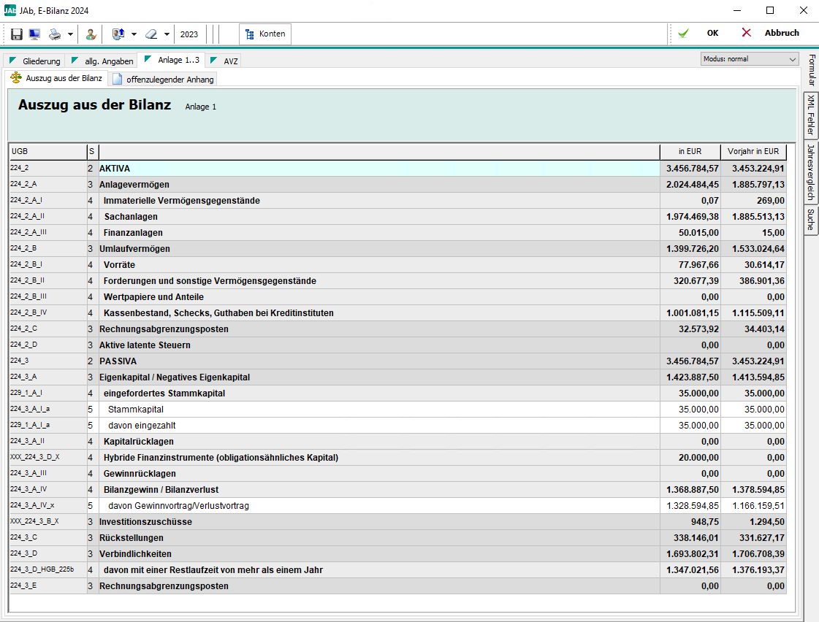Open the Konten account tree button

tap(265, 34)
